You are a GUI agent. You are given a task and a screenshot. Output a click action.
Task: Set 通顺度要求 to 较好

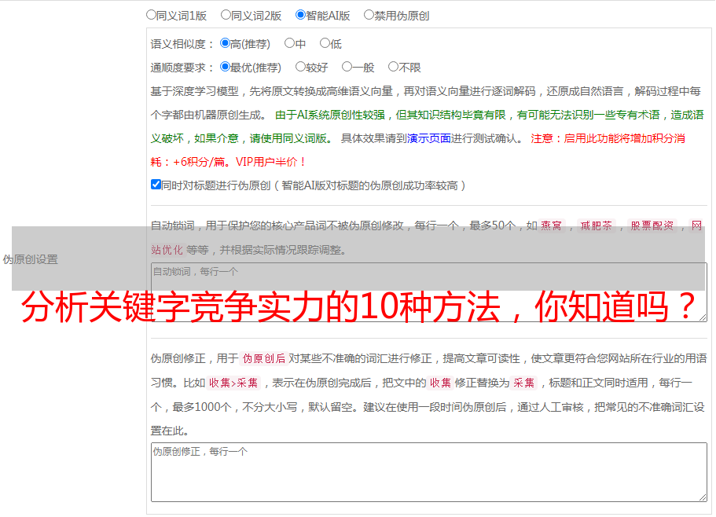pyautogui.click(x=300, y=67)
